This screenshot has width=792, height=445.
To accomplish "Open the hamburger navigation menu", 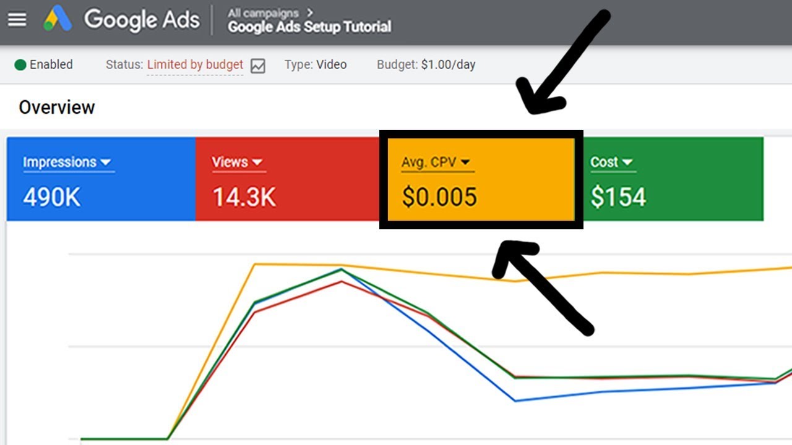I will coord(17,20).
